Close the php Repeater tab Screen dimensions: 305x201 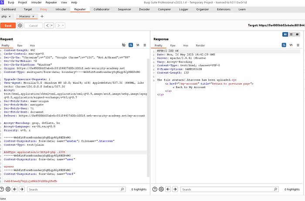point(10,17)
